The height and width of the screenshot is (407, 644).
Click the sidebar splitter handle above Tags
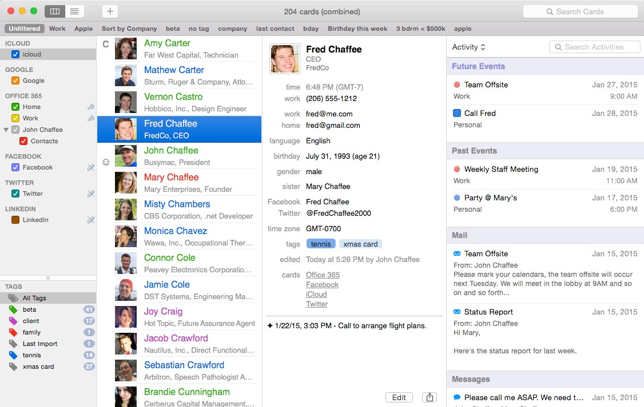48,278
